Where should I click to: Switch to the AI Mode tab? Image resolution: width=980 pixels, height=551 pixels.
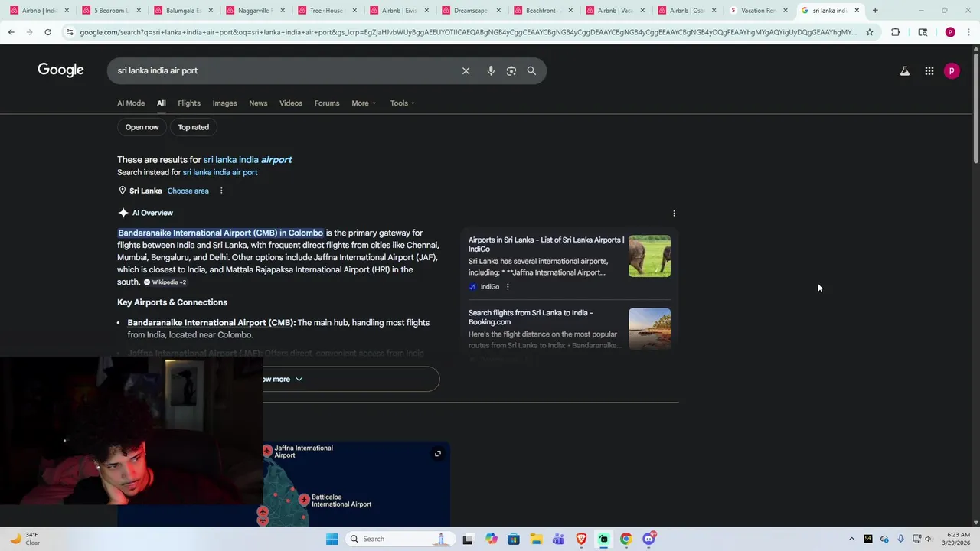[x=131, y=103]
